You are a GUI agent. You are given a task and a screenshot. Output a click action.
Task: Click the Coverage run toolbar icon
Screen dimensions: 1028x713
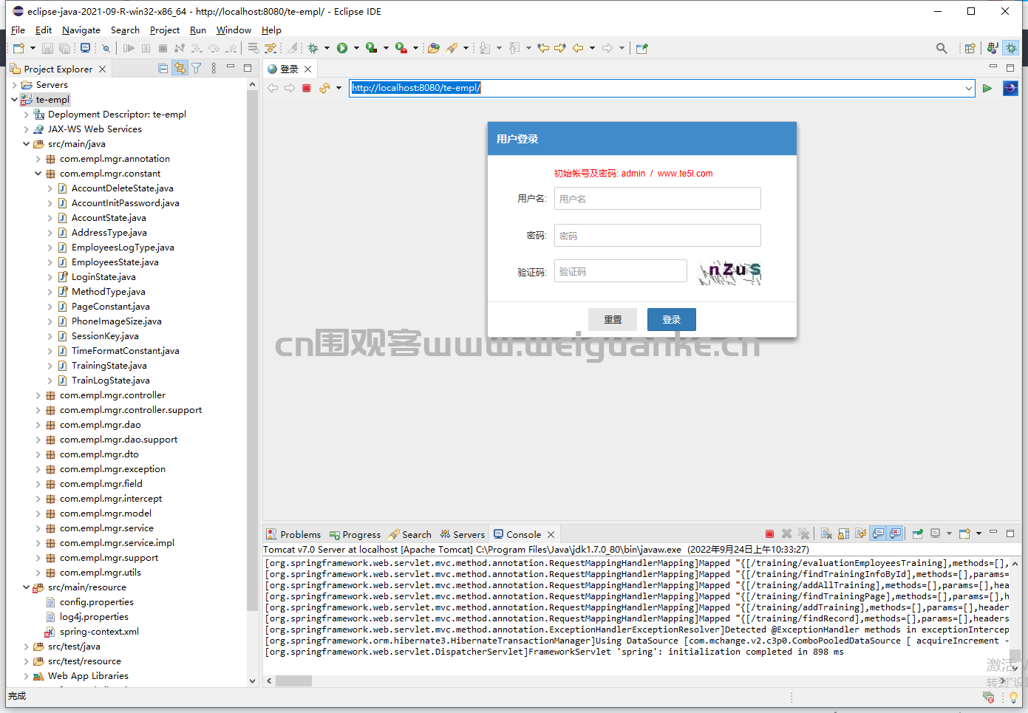coord(372,48)
